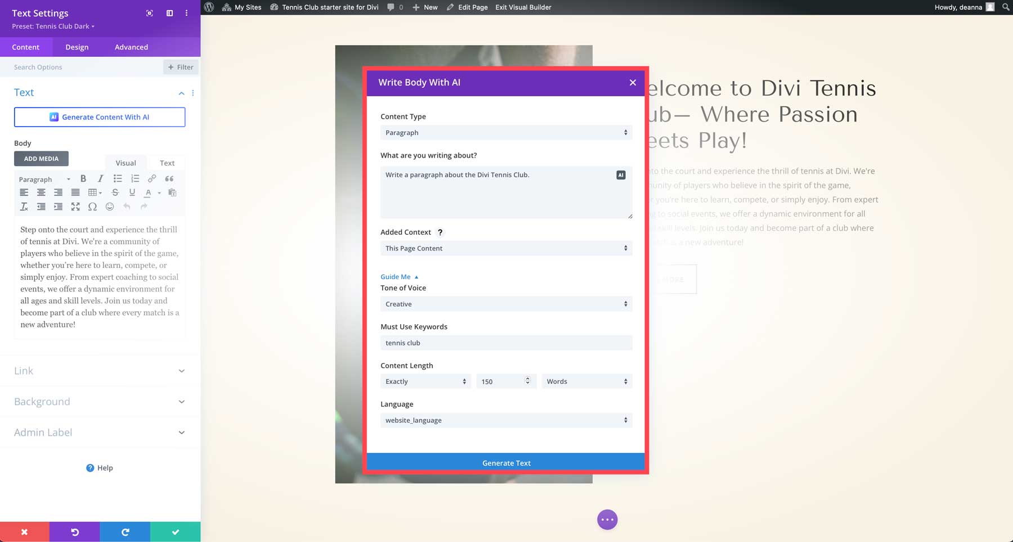Click the WordPress logo in the admin bar
The image size is (1013, 542).
click(209, 7)
